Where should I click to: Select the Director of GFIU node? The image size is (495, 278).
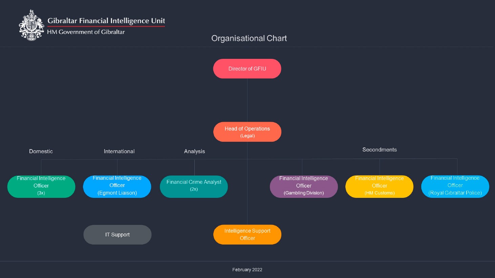tap(247, 69)
